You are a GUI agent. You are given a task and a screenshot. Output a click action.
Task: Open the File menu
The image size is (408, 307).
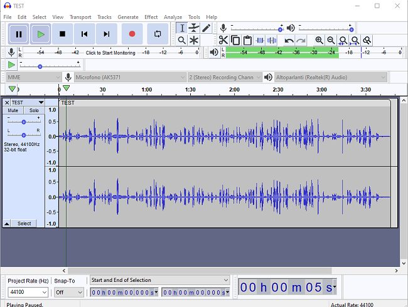[8, 17]
